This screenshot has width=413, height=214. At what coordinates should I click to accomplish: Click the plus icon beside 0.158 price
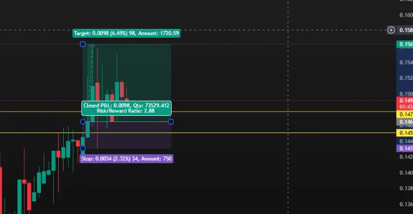pyautogui.click(x=391, y=30)
